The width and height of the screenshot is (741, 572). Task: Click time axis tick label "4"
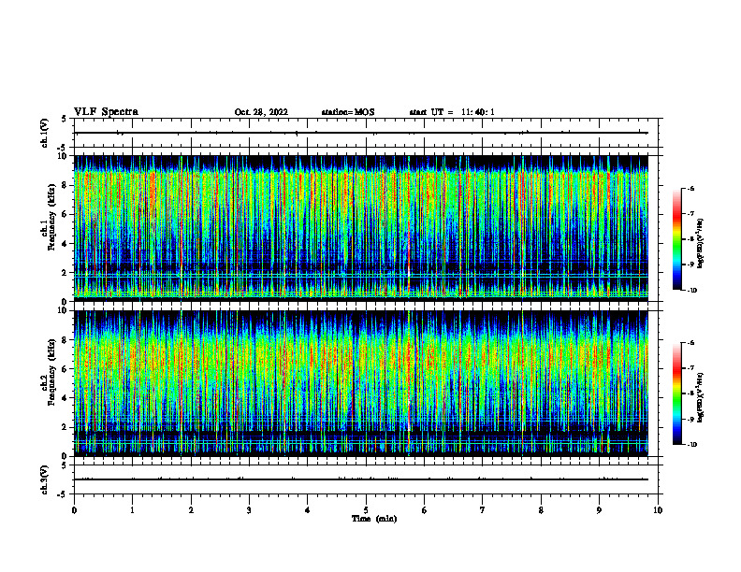(308, 510)
